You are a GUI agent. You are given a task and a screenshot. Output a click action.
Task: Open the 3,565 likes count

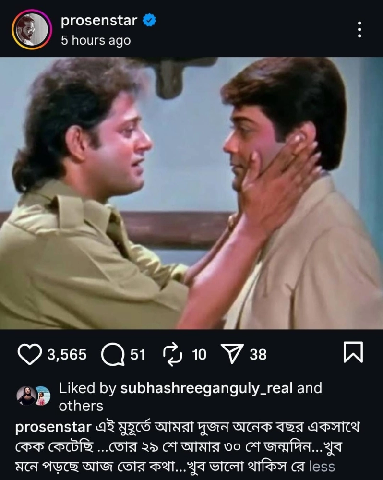pos(67,355)
